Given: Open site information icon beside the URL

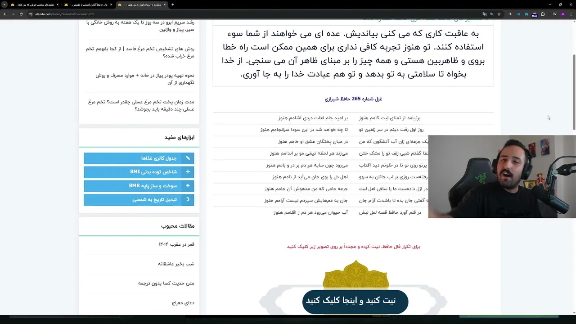Looking at the screenshot, I should coord(31,14).
